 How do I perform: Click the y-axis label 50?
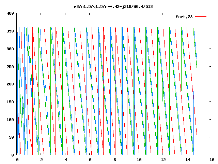click(12, 137)
